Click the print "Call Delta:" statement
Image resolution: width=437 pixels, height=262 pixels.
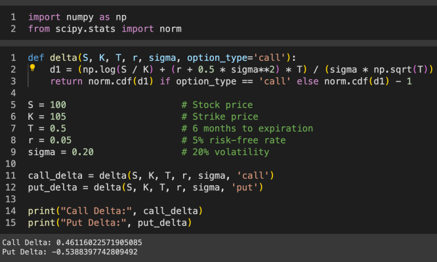click(115, 211)
